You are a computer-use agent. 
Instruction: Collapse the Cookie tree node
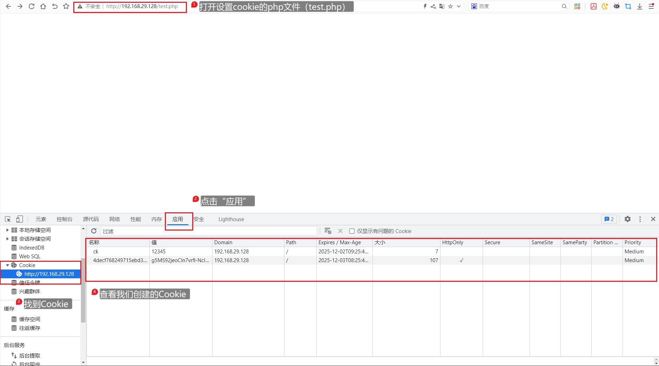click(x=7, y=265)
